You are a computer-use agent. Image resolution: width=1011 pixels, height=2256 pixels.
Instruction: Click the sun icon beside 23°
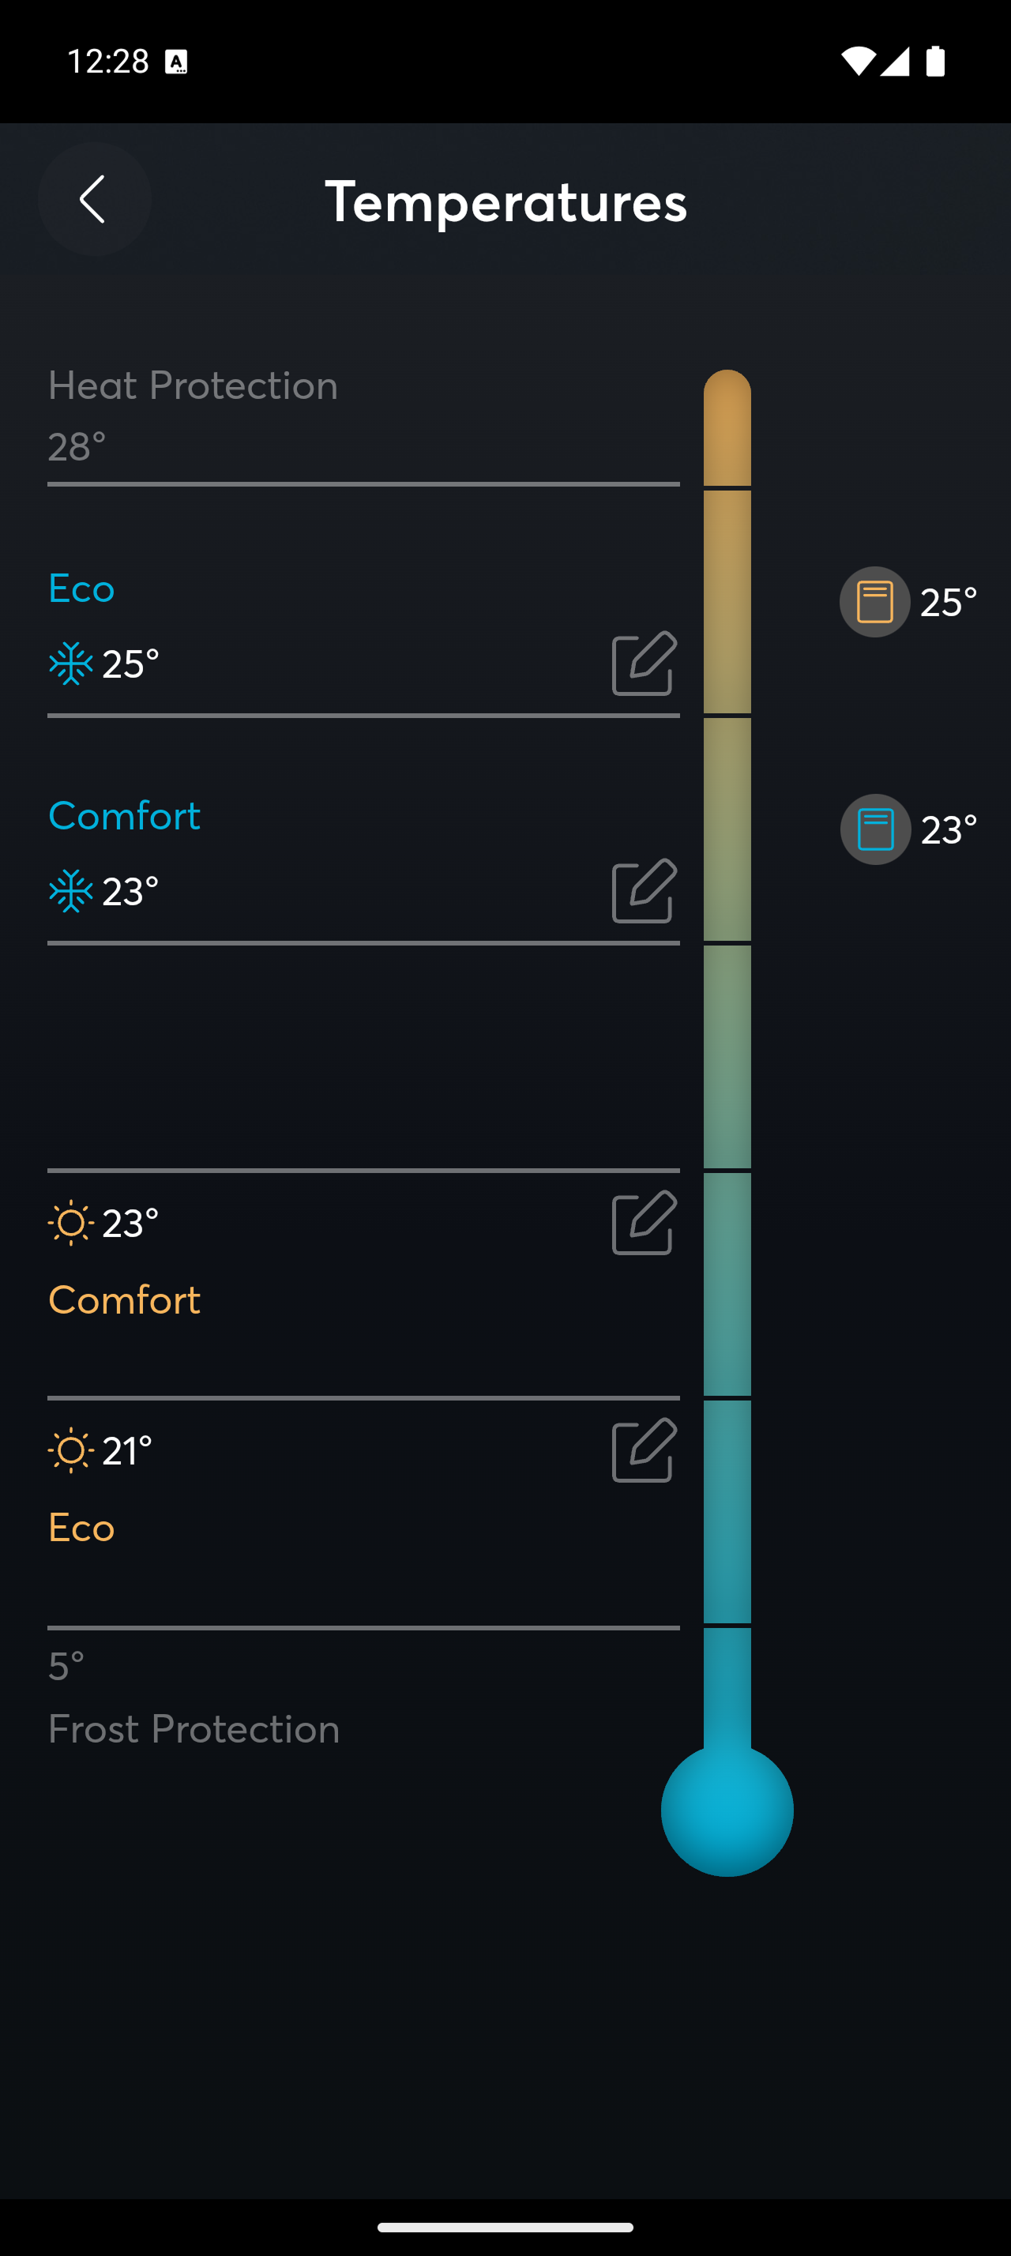point(71,1224)
